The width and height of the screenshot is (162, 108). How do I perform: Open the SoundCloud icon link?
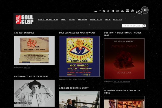coord(95,11)
